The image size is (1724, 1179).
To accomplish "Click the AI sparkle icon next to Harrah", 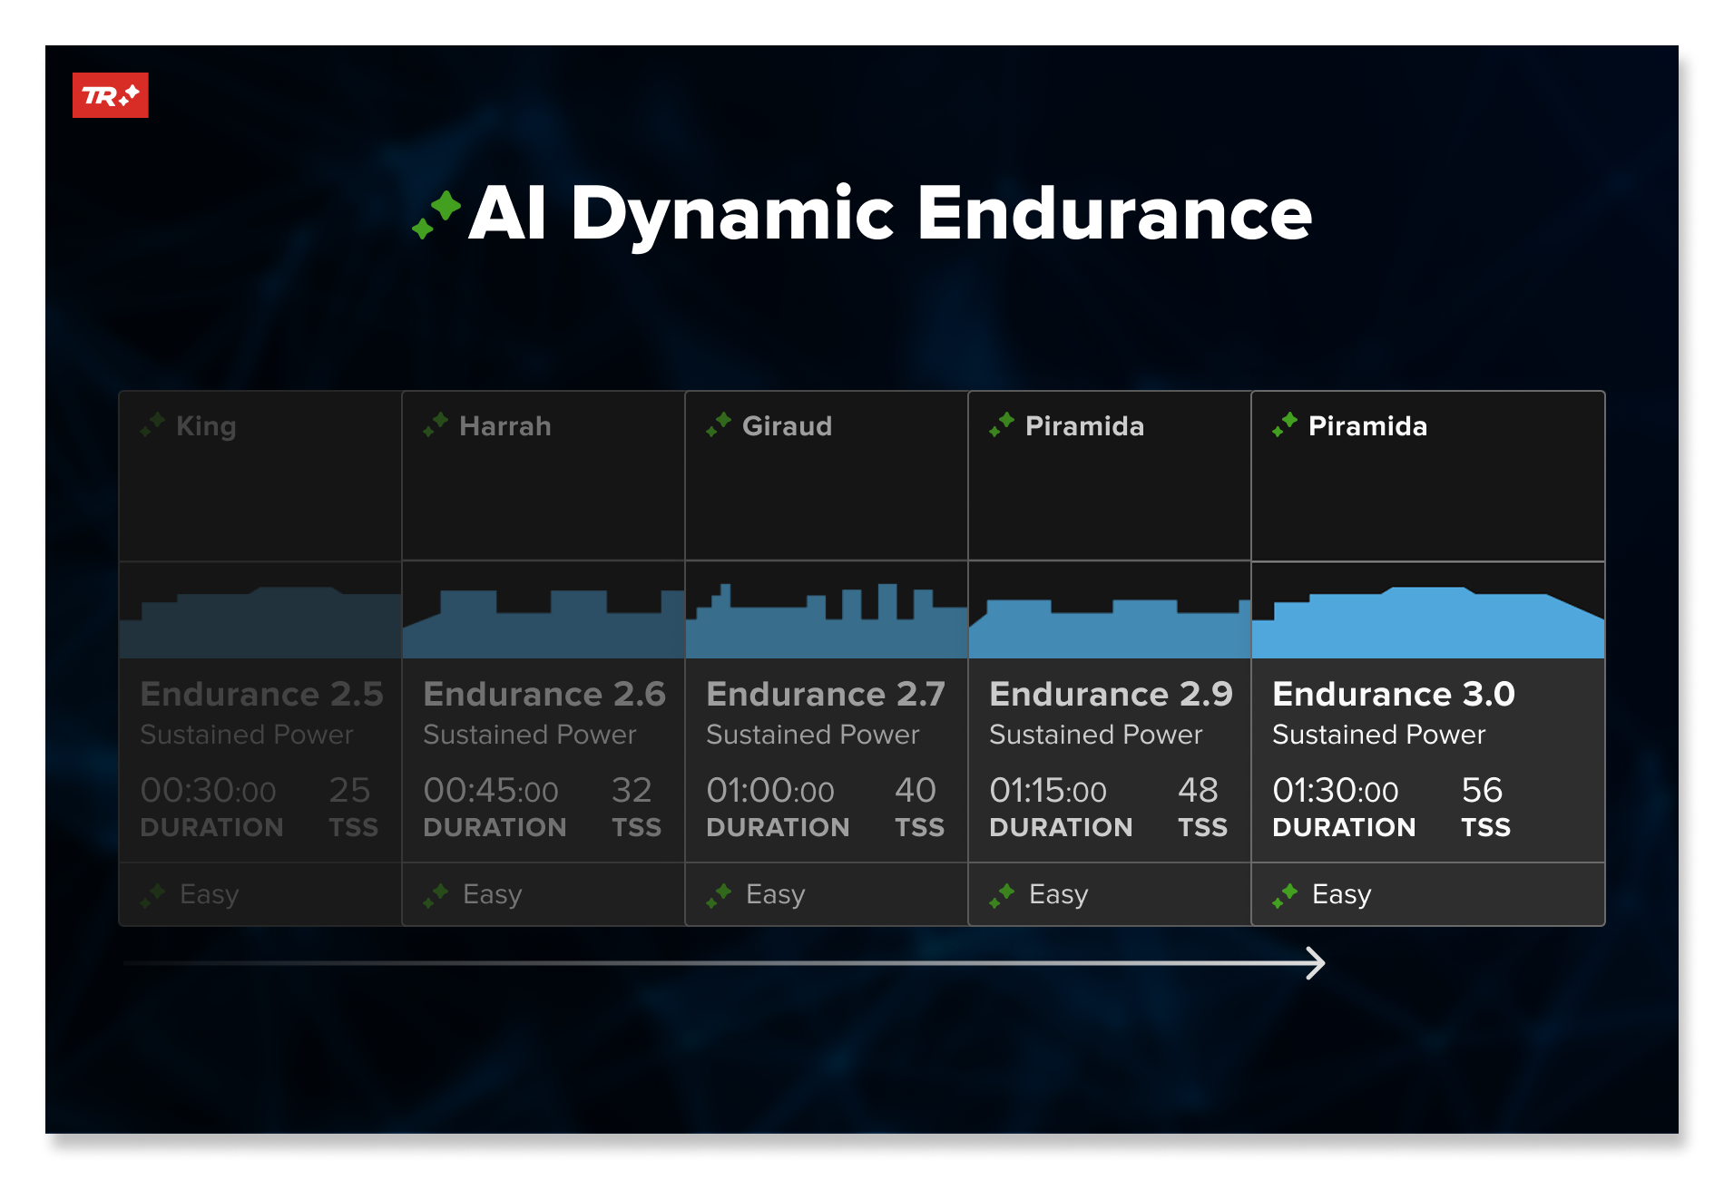I will pyautogui.click(x=436, y=424).
